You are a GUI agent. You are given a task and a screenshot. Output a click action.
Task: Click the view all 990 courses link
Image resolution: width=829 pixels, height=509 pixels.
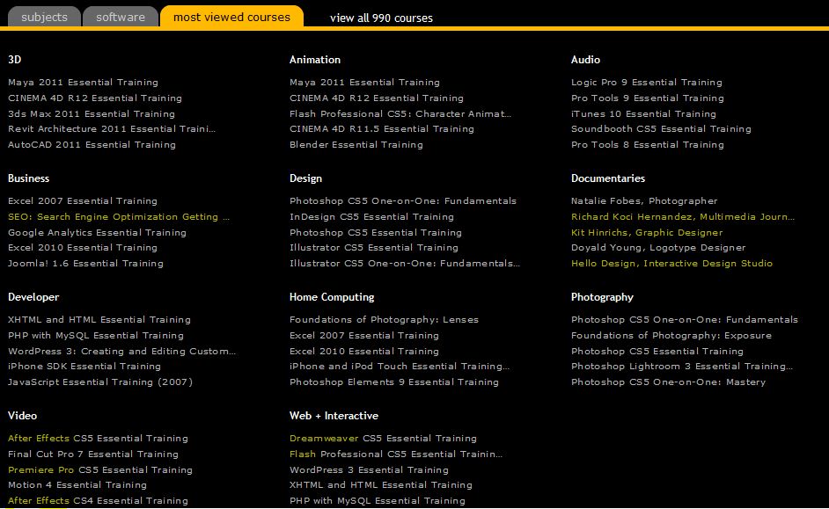(381, 18)
